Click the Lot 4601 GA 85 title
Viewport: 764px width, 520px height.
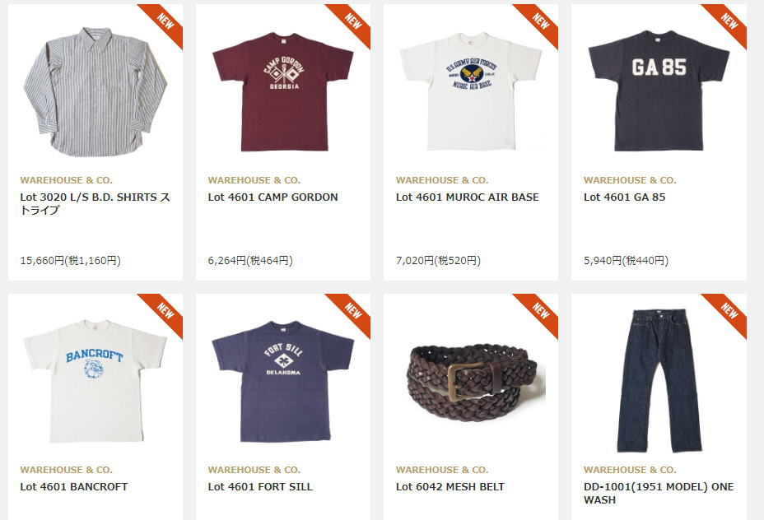click(624, 197)
